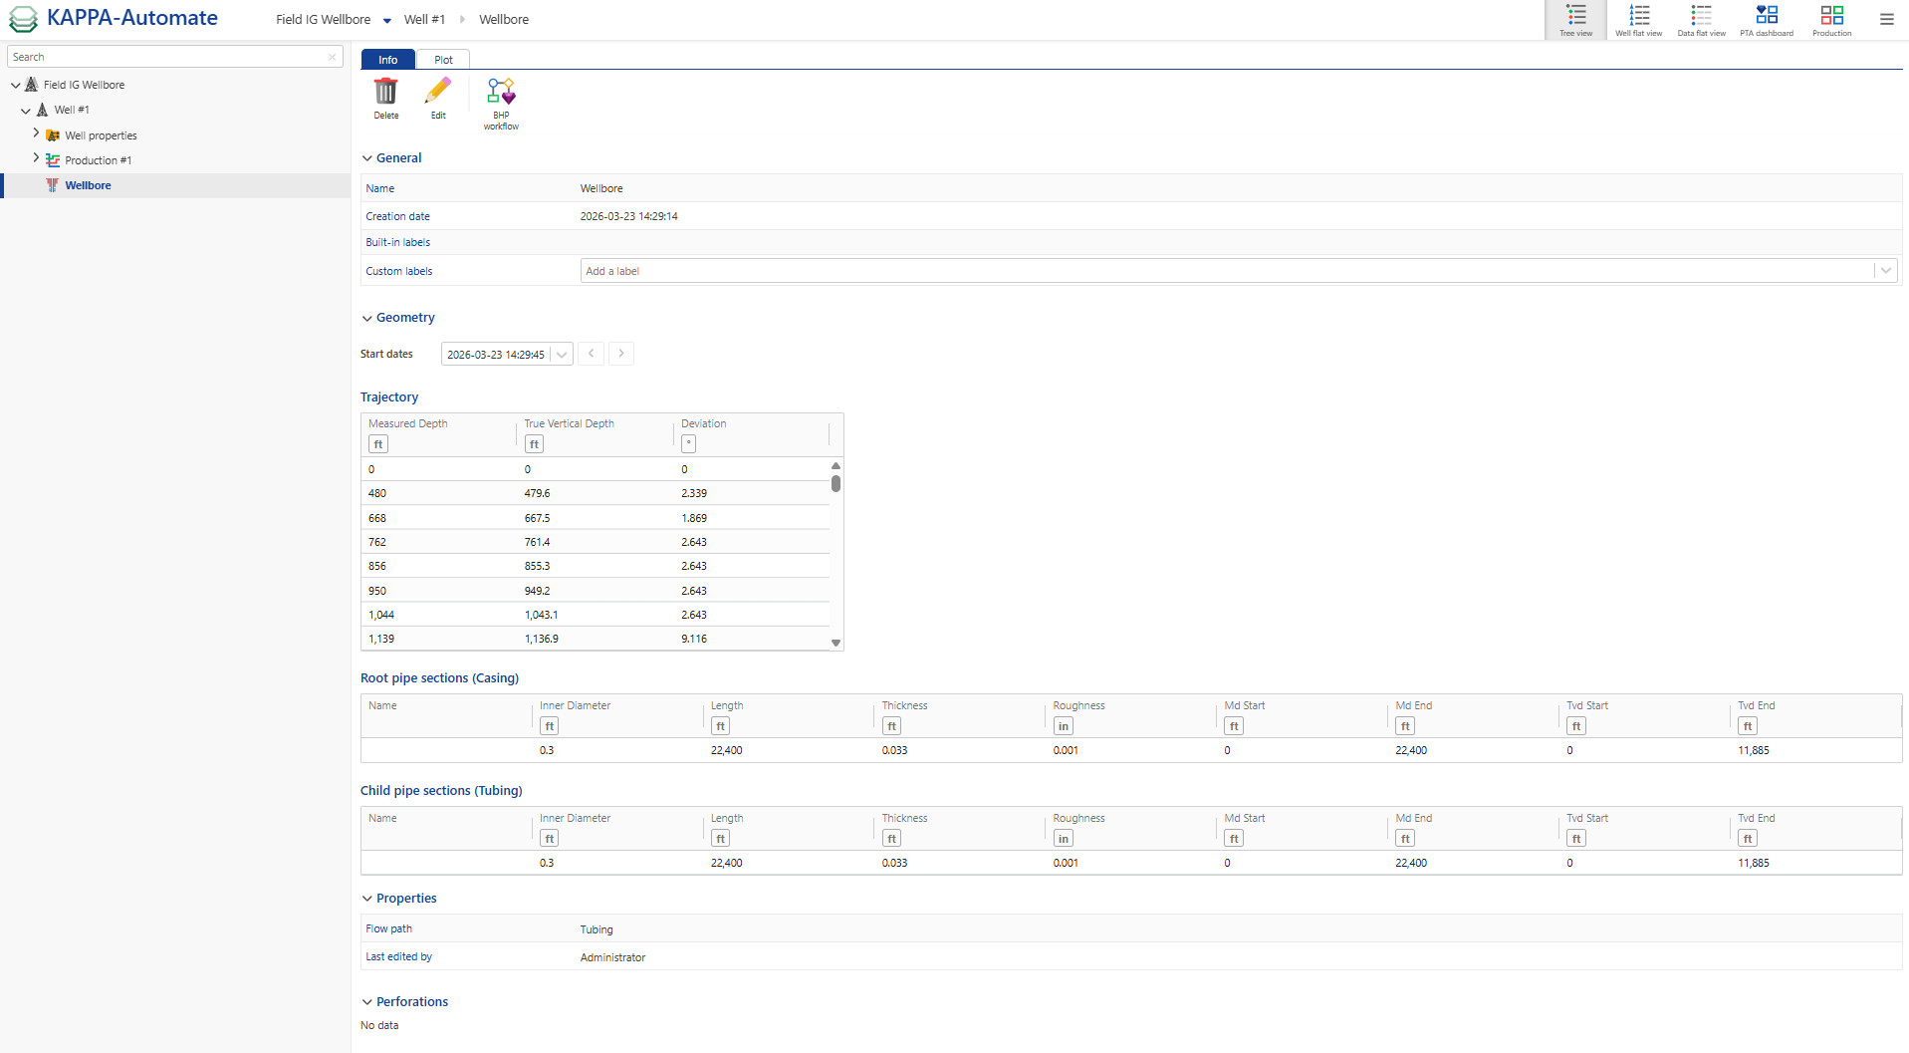This screenshot has height=1053, width=1909.
Task: Switch to Tree view
Action: (x=1575, y=19)
